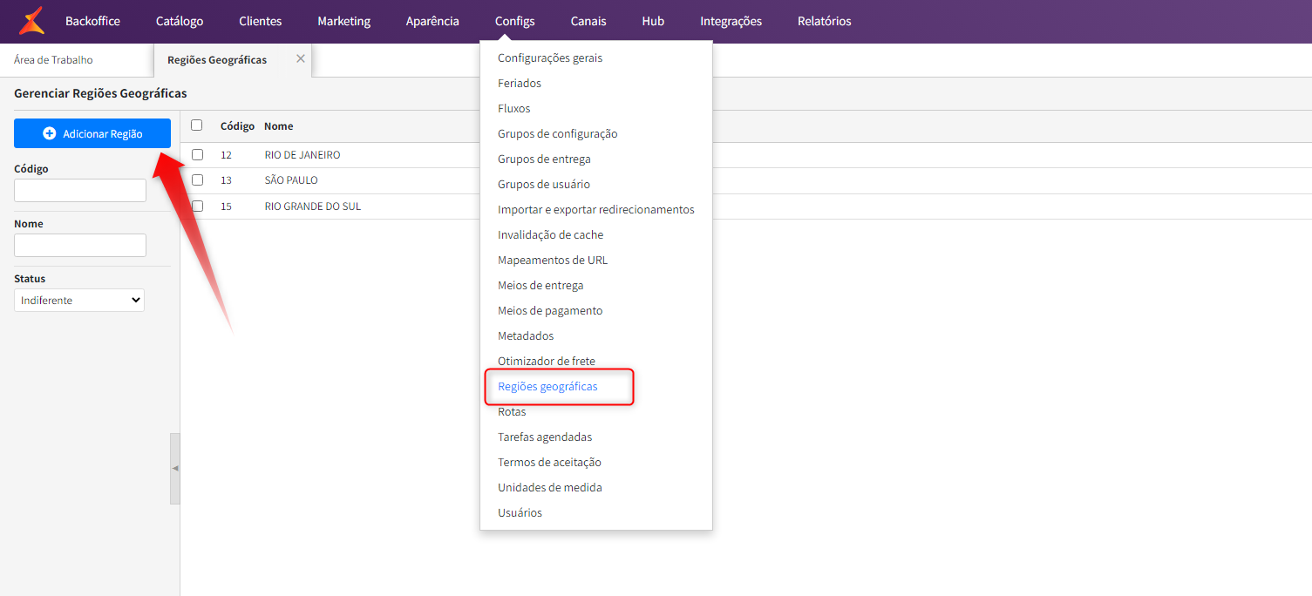Open Mapeamentos de URL menu entry

553,260
